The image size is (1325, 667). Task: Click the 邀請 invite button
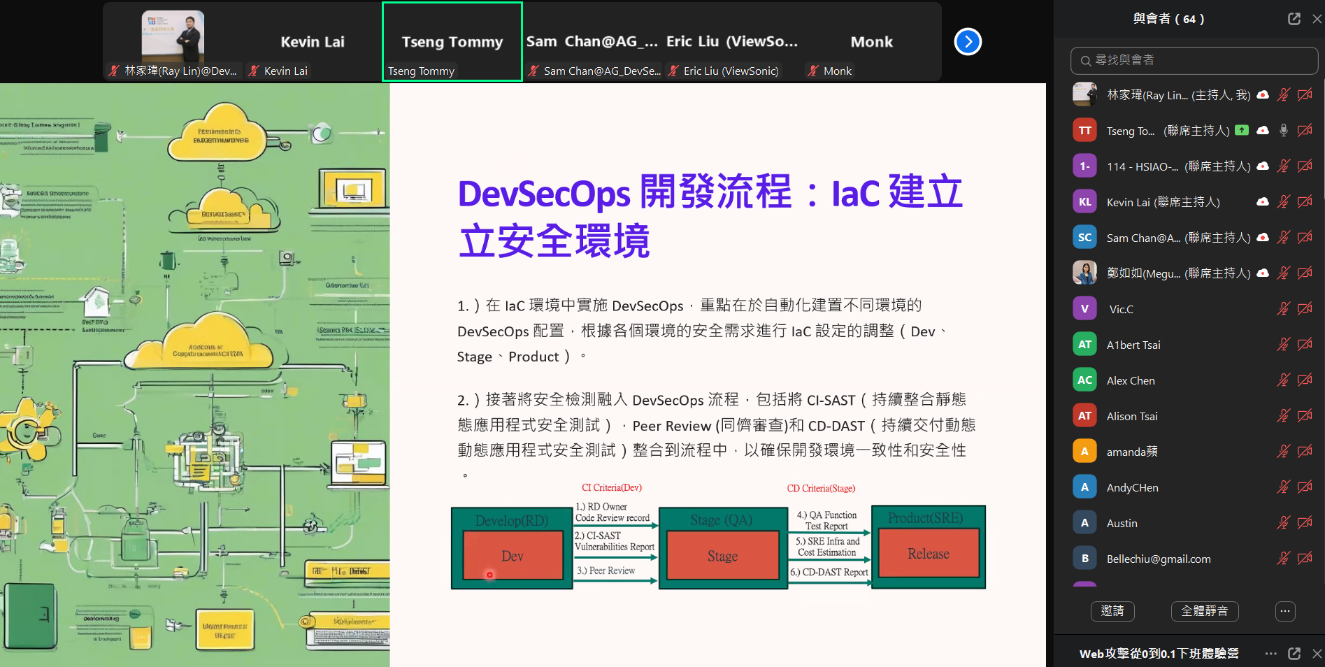1112,611
